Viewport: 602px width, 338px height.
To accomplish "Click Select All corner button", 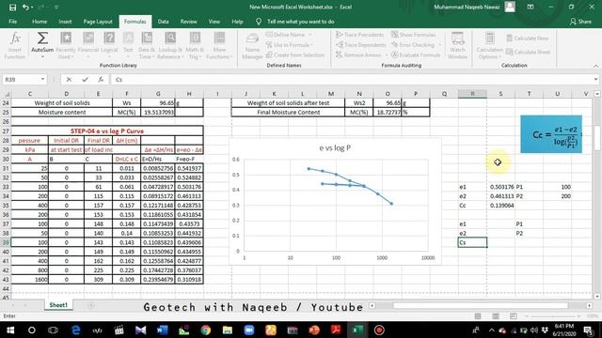I will coord(6,94).
